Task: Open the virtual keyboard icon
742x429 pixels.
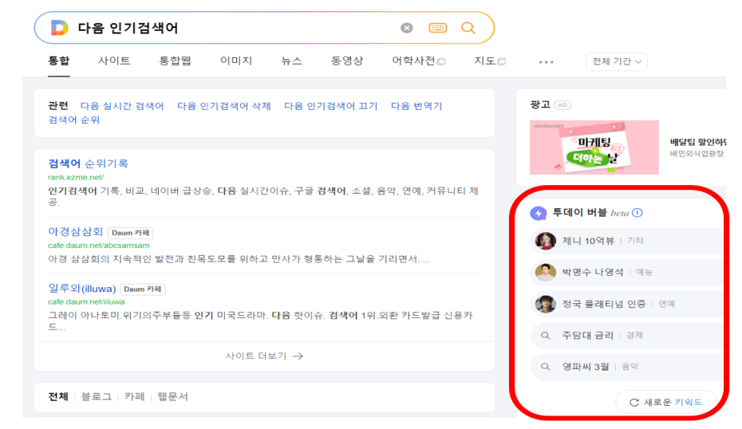Action: [x=437, y=28]
